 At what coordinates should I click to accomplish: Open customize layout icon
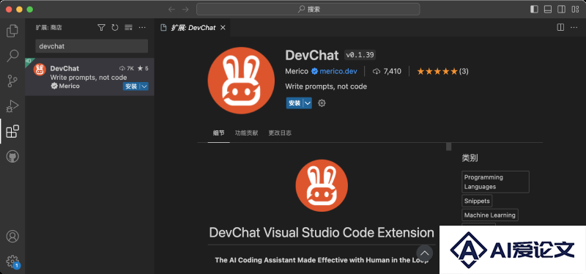coord(575,10)
